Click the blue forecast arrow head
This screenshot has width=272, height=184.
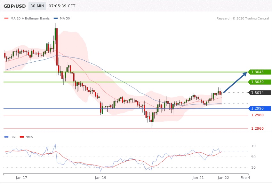(244, 74)
